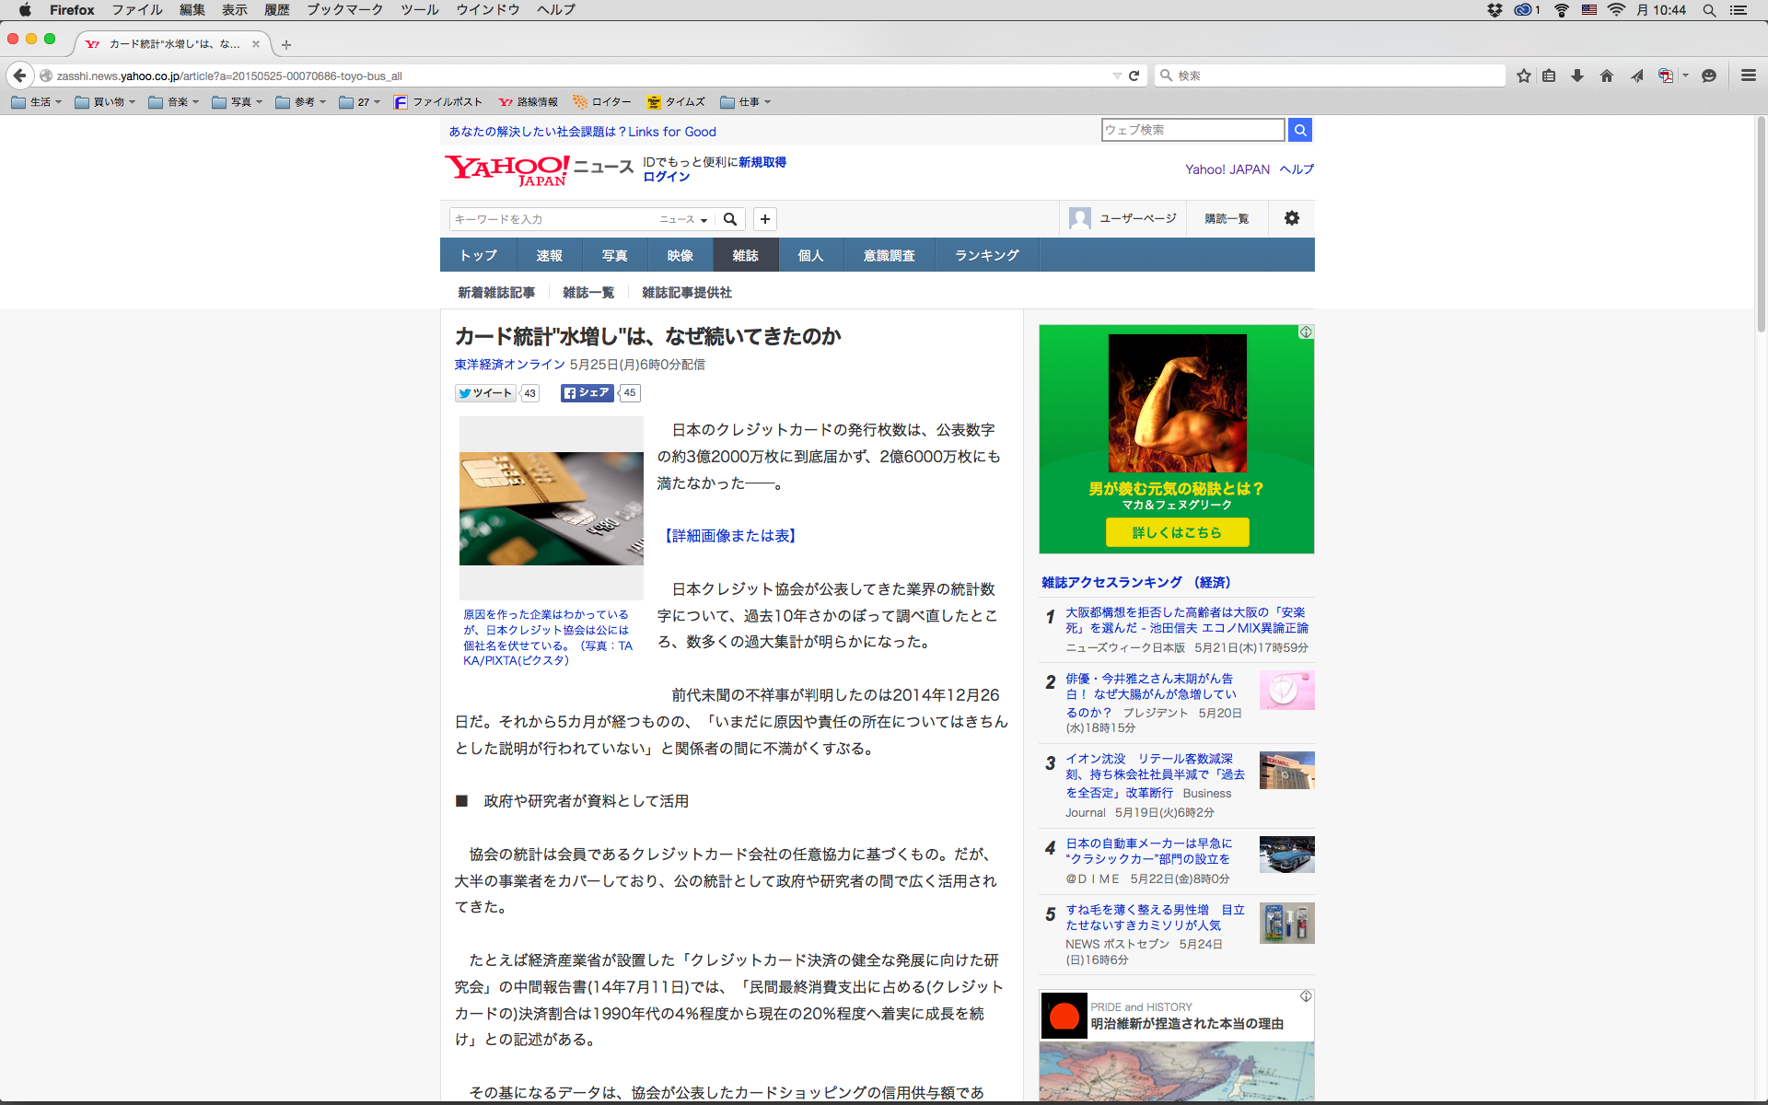This screenshot has height=1105, width=1768.
Task: Bookmark this page with the star icon
Action: tap(1524, 76)
